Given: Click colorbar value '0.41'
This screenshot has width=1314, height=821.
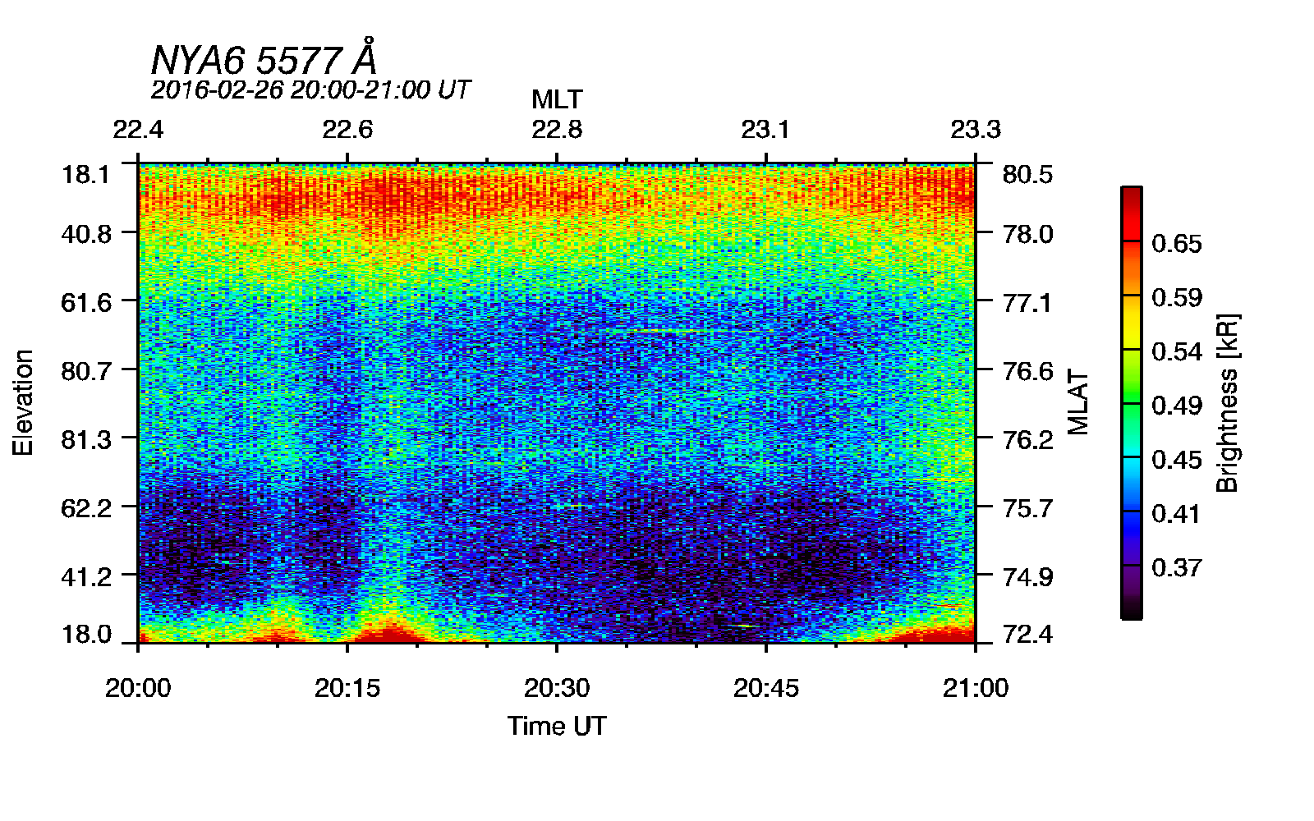Looking at the screenshot, I should click(1176, 514).
